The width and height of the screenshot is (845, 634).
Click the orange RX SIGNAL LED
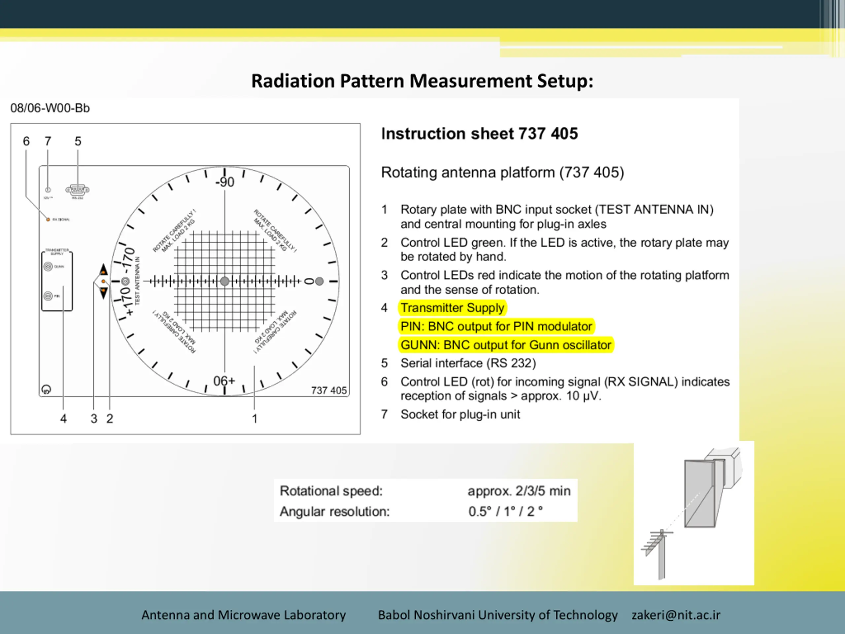48,219
